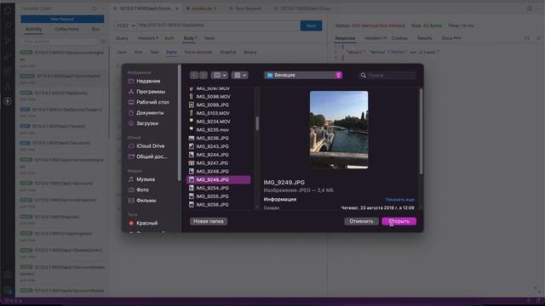The image size is (545, 306).
Task: Open the Query tab of the request
Action: [x=122, y=38]
